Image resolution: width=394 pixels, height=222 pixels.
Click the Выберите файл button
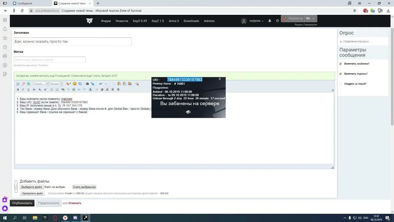click(x=32, y=187)
